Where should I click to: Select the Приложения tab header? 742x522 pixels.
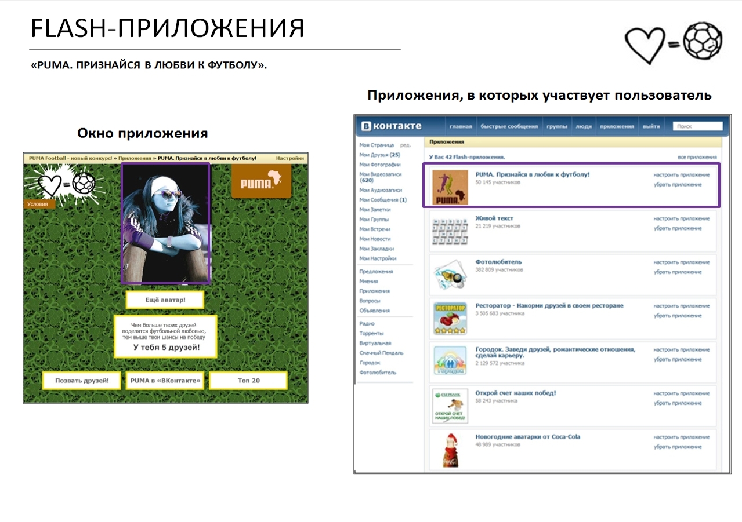point(447,141)
